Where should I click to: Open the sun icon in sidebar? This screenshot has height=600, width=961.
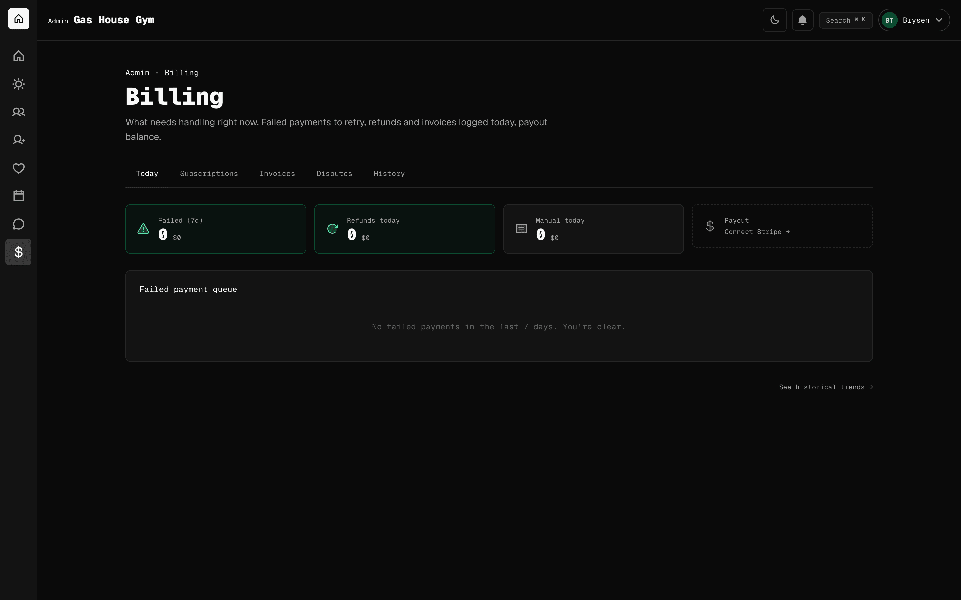point(19,84)
